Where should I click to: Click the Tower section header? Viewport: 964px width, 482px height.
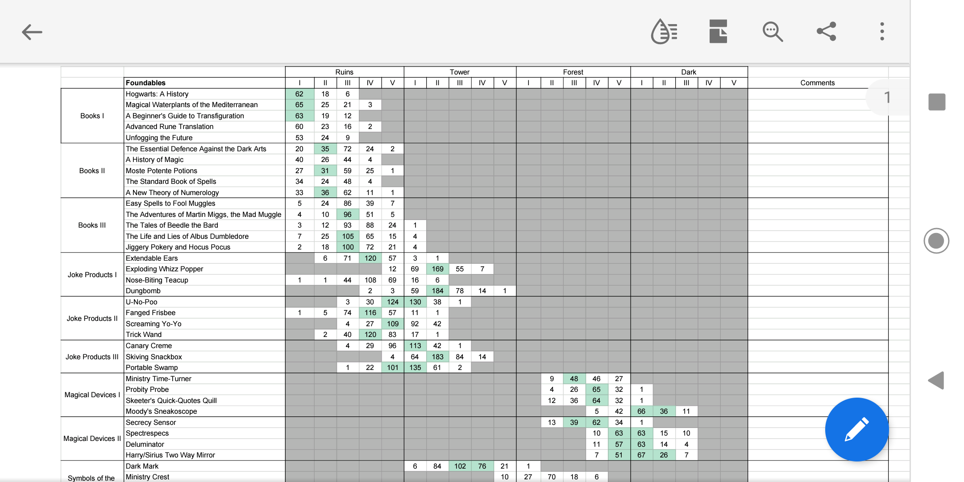click(x=460, y=72)
